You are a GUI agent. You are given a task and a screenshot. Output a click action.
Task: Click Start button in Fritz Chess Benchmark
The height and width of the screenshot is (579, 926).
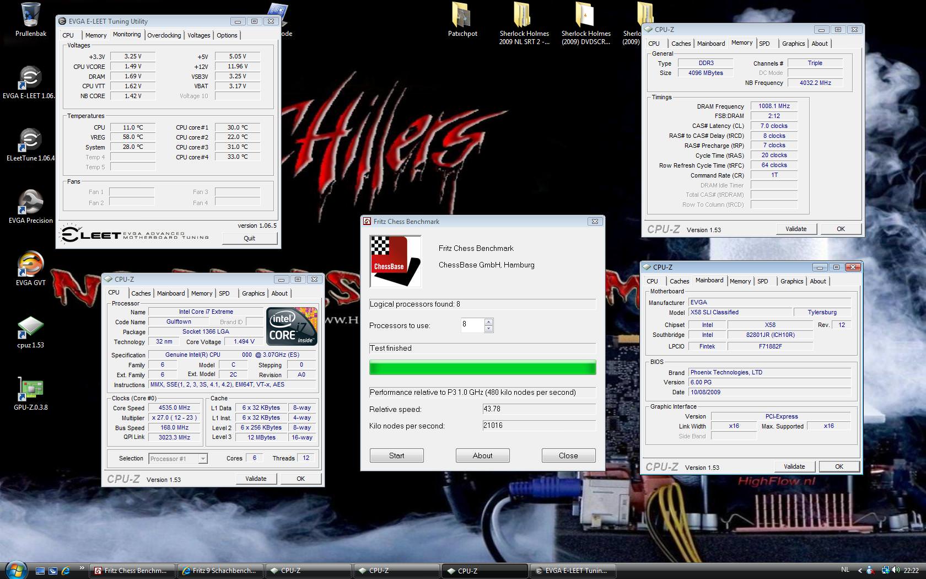[397, 455]
